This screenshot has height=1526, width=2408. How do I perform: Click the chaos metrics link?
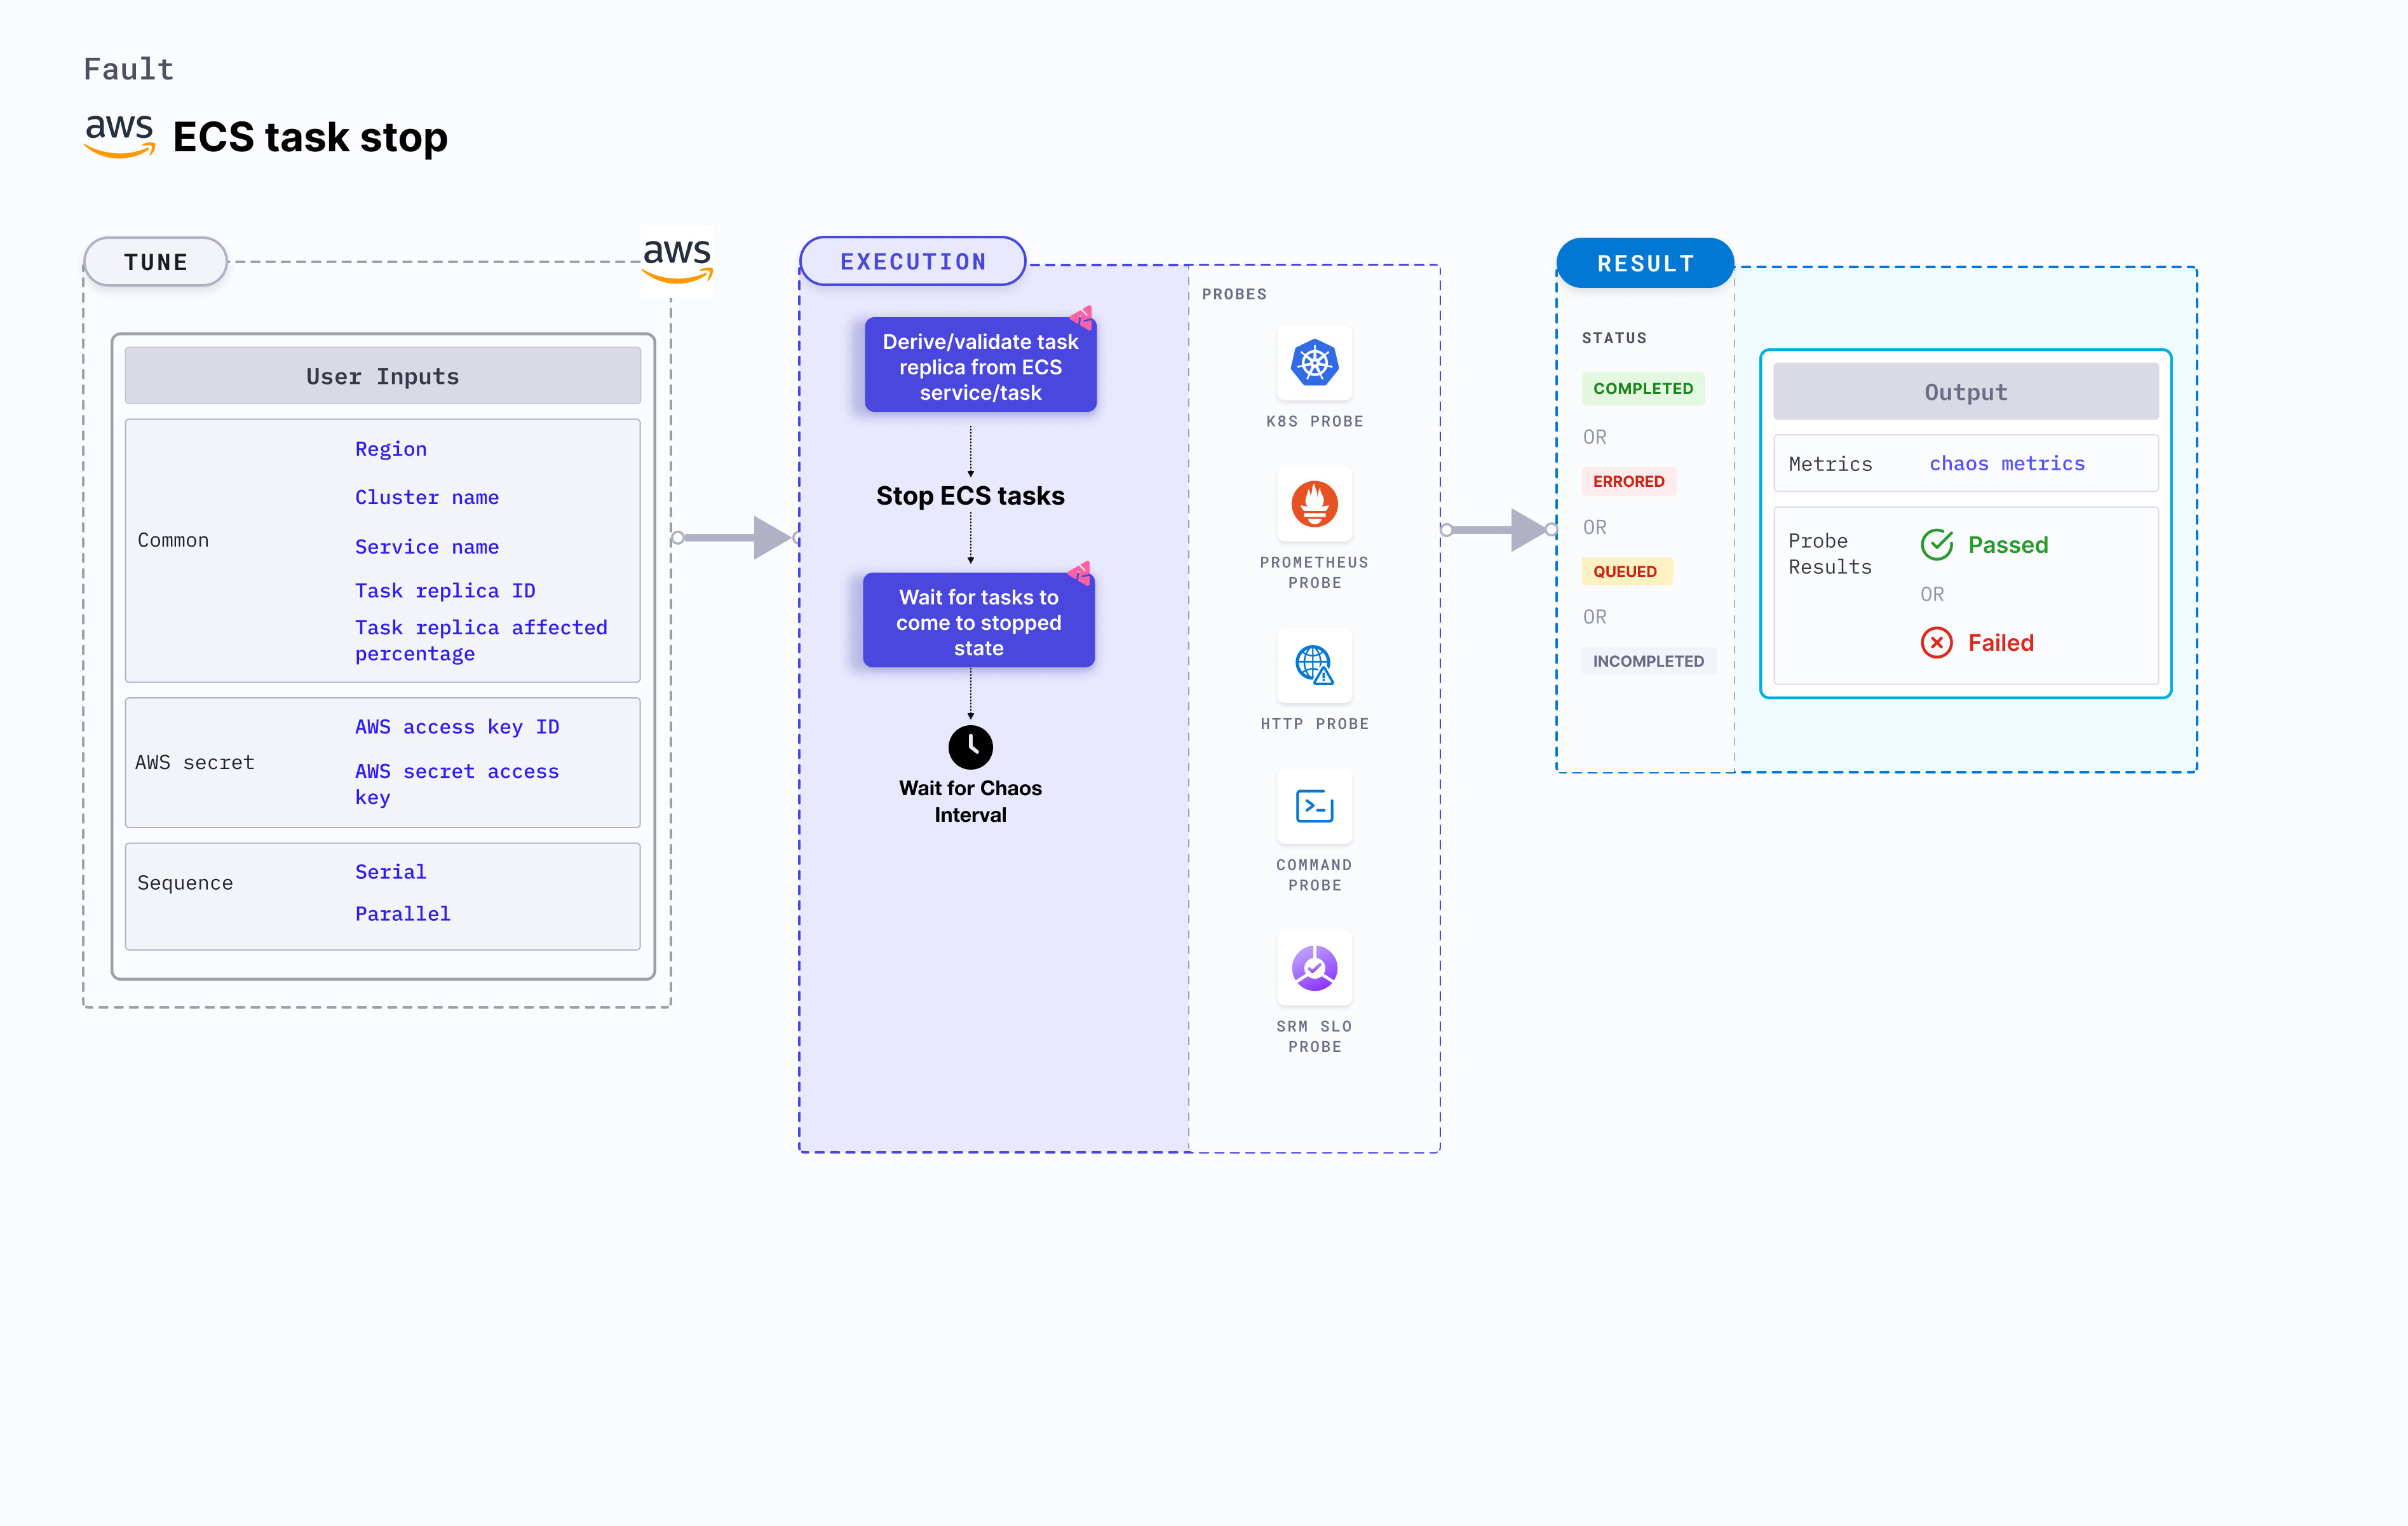click(2005, 462)
